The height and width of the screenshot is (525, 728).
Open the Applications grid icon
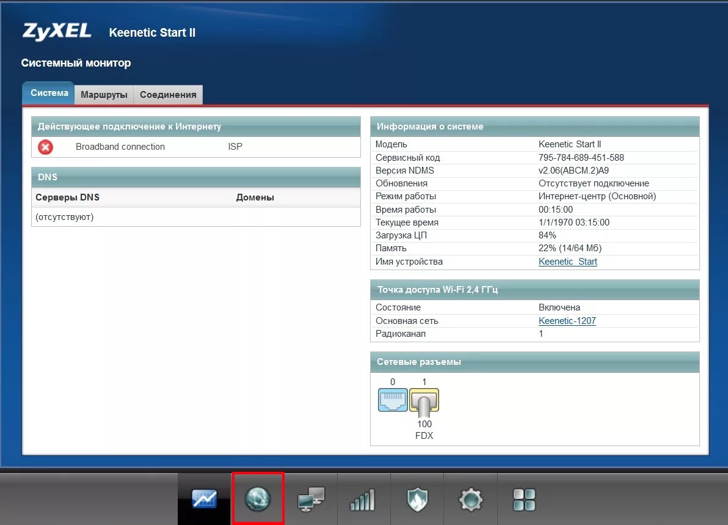(x=524, y=500)
